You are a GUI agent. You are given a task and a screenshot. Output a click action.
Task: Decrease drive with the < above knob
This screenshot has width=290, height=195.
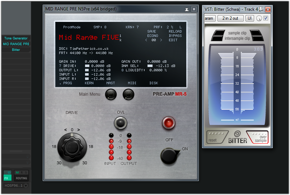tap(65, 130)
